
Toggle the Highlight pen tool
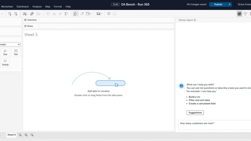pyautogui.click(x=75, y=14)
